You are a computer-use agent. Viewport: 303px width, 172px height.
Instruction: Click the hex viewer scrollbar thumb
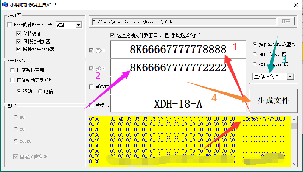pos(294,126)
